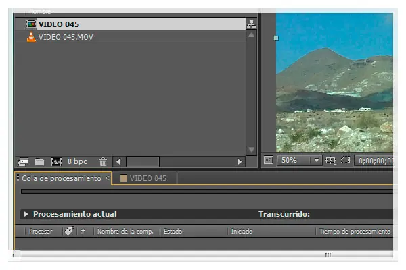The image size is (406, 270).
Task: Expand the Procesamiento actual section
Action: click(x=26, y=214)
